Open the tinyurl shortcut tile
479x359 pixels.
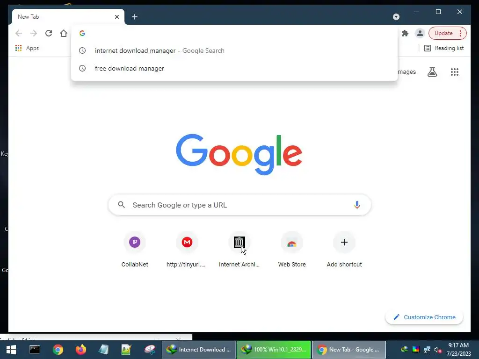click(x=187, y=251)
